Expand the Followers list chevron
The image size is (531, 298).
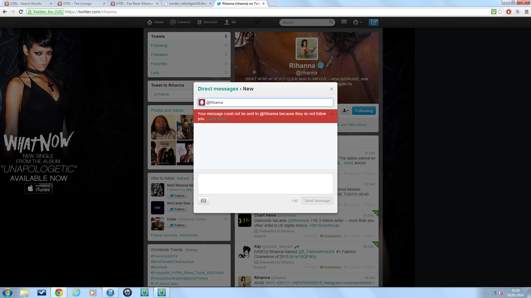[226, 55]
